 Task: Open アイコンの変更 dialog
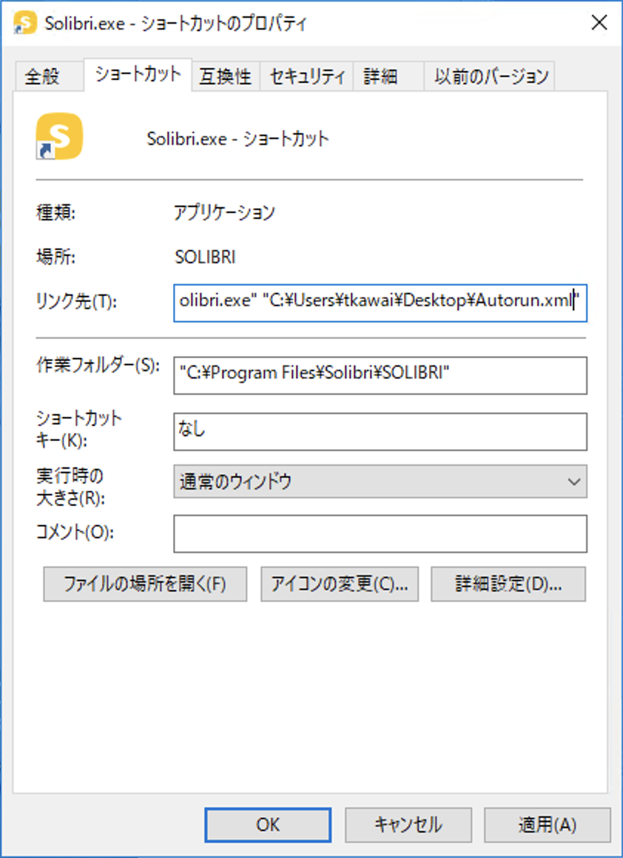340,584
